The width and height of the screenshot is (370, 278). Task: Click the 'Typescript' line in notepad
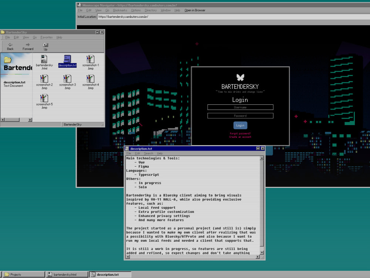click(149, 175)
